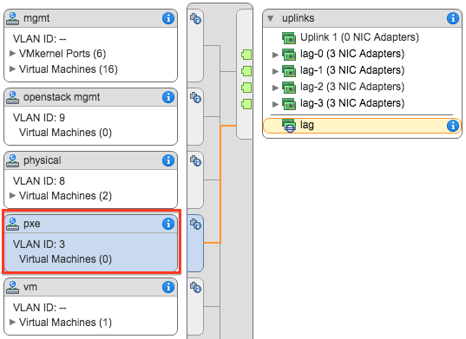Click policy icon beside pxe port group
The width and height of the screenshot is (466, 339).
195,224
